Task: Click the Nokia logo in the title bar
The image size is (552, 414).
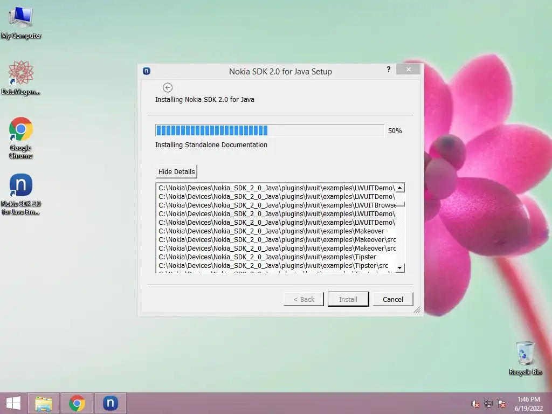Action: 147,71
